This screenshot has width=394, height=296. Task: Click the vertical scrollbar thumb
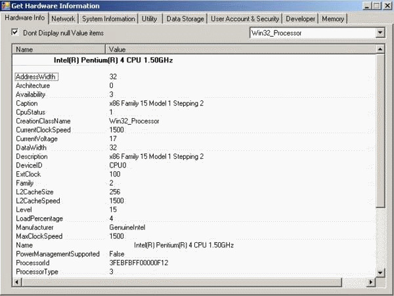tap(380, 131)
